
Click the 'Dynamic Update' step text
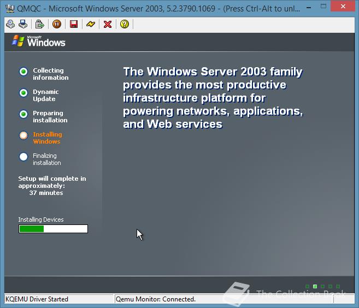coord(45,95)
